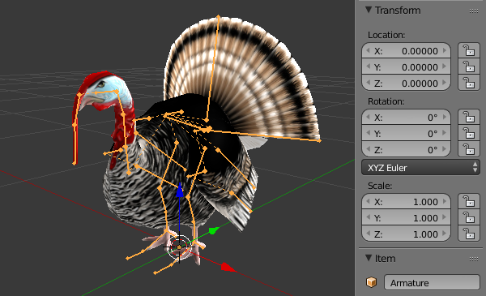
Task: Toggle lock on Location Z
Action: tap(469, 83)
